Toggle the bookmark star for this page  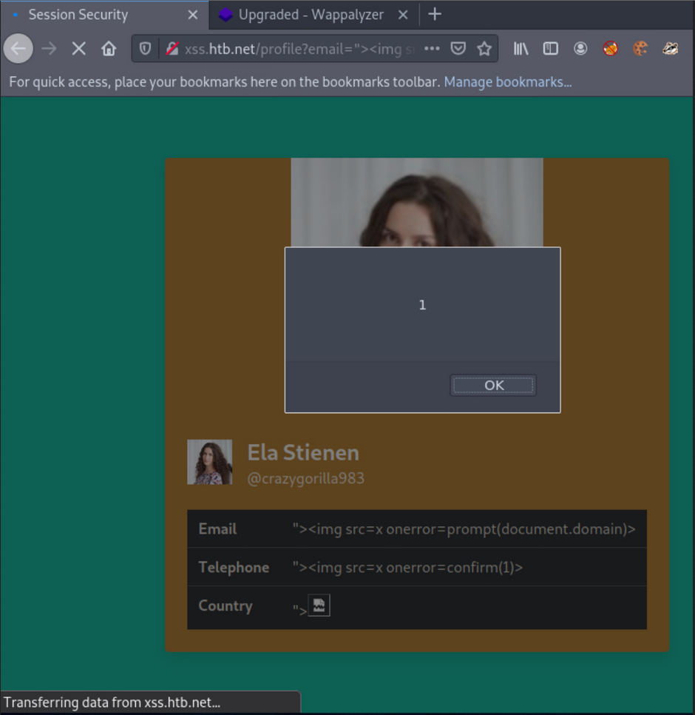(x=484, y=47)
